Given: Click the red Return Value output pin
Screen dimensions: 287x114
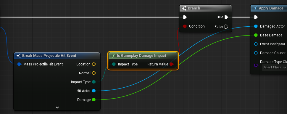Looking at the screenshot, I should (x=172, y=64).
